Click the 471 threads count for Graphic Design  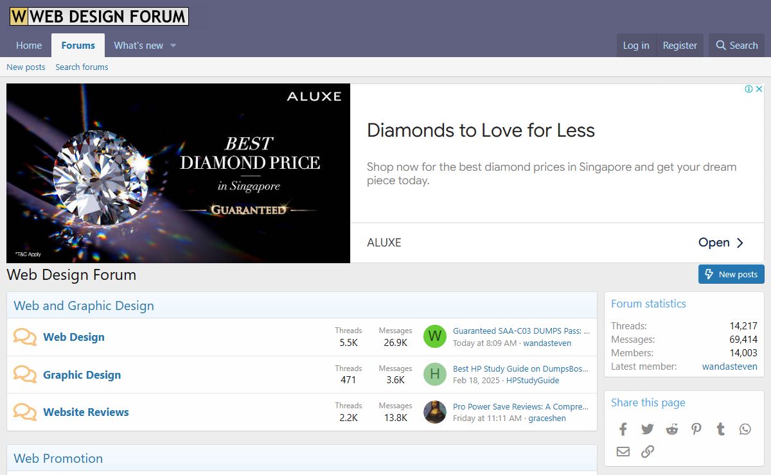tap(348, 380)
